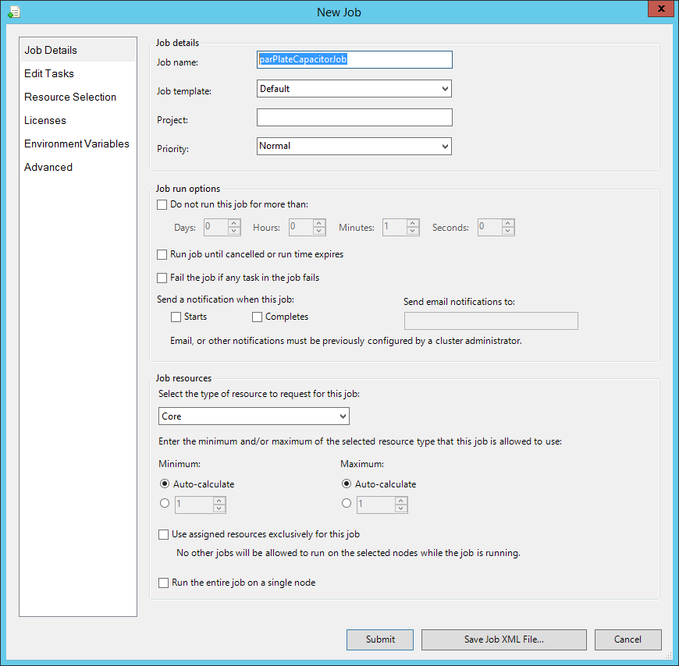Enable notification when job Completes

pos(258,317)
